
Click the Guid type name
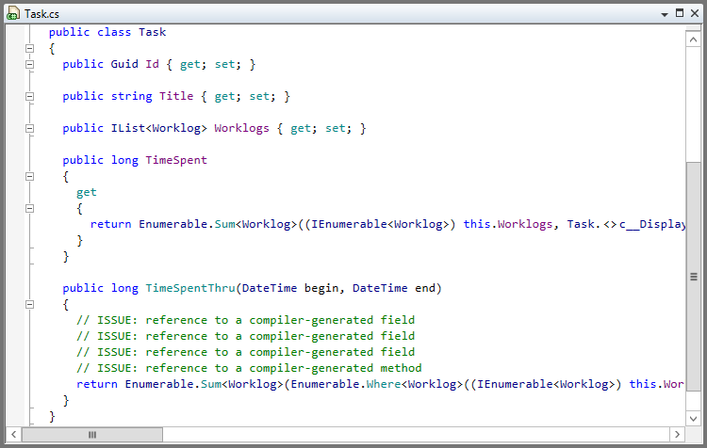[x=124, y=64]
